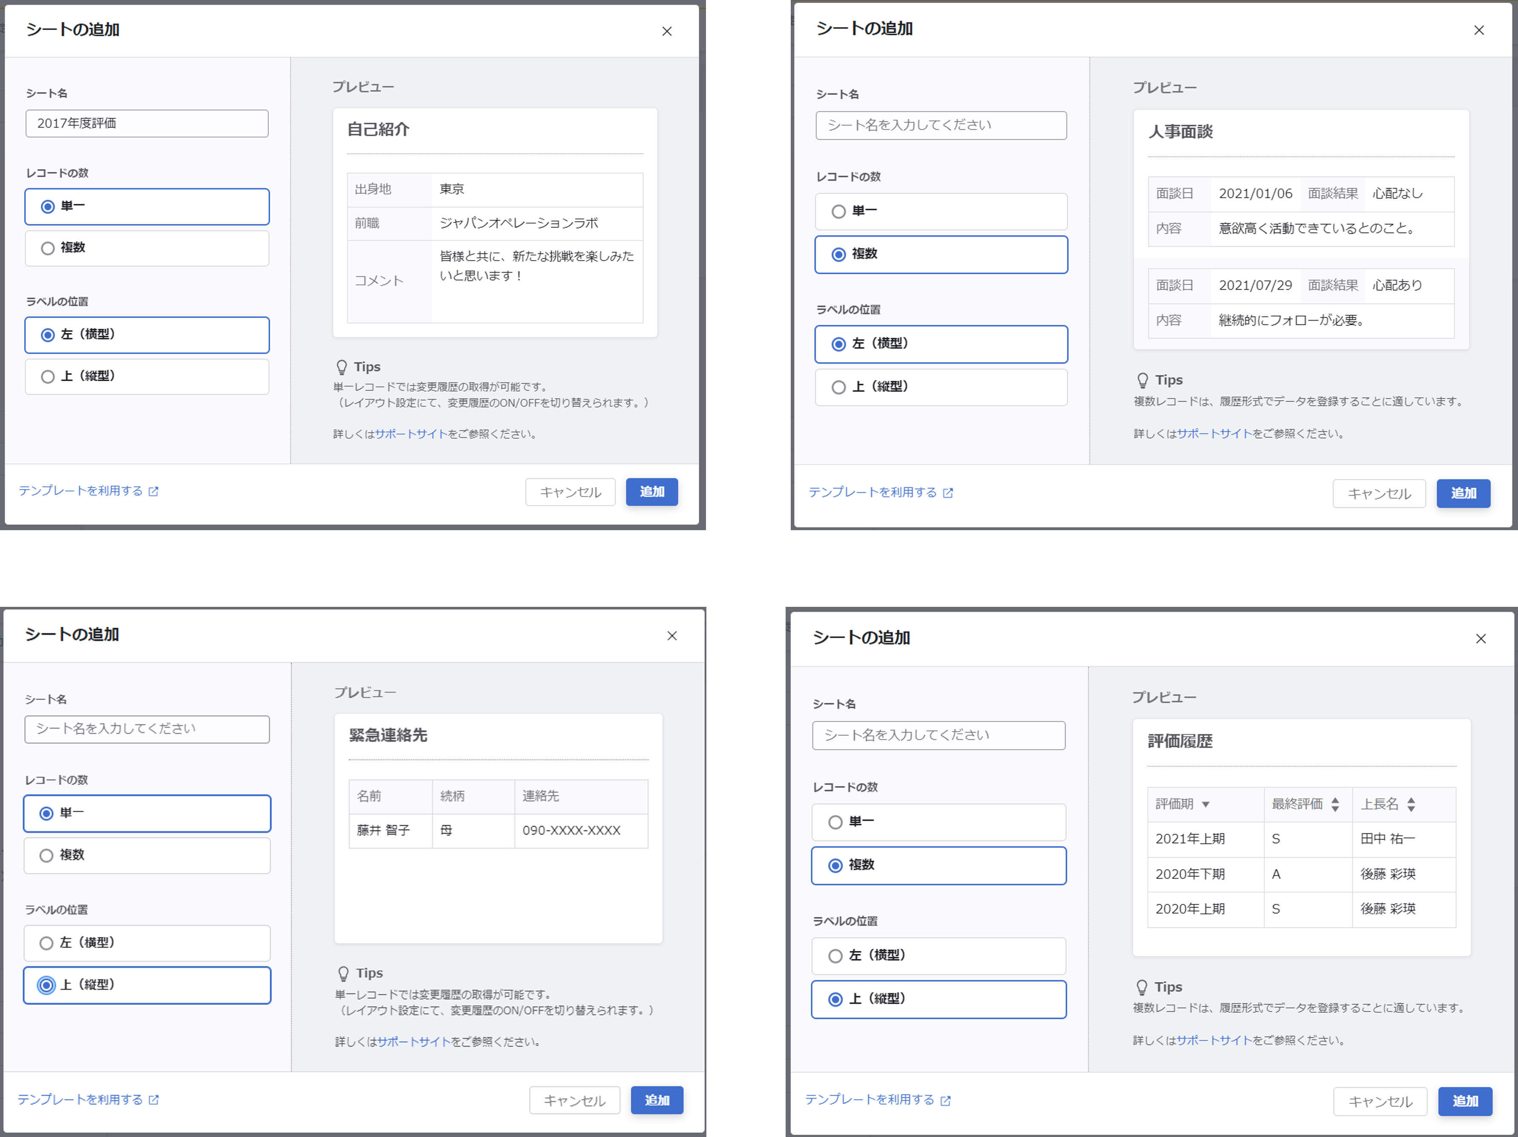This screenshot has height=1137, width=1518.
Task: Close the dialog showing 人事面談 preview
Action: coord(1479,30)
